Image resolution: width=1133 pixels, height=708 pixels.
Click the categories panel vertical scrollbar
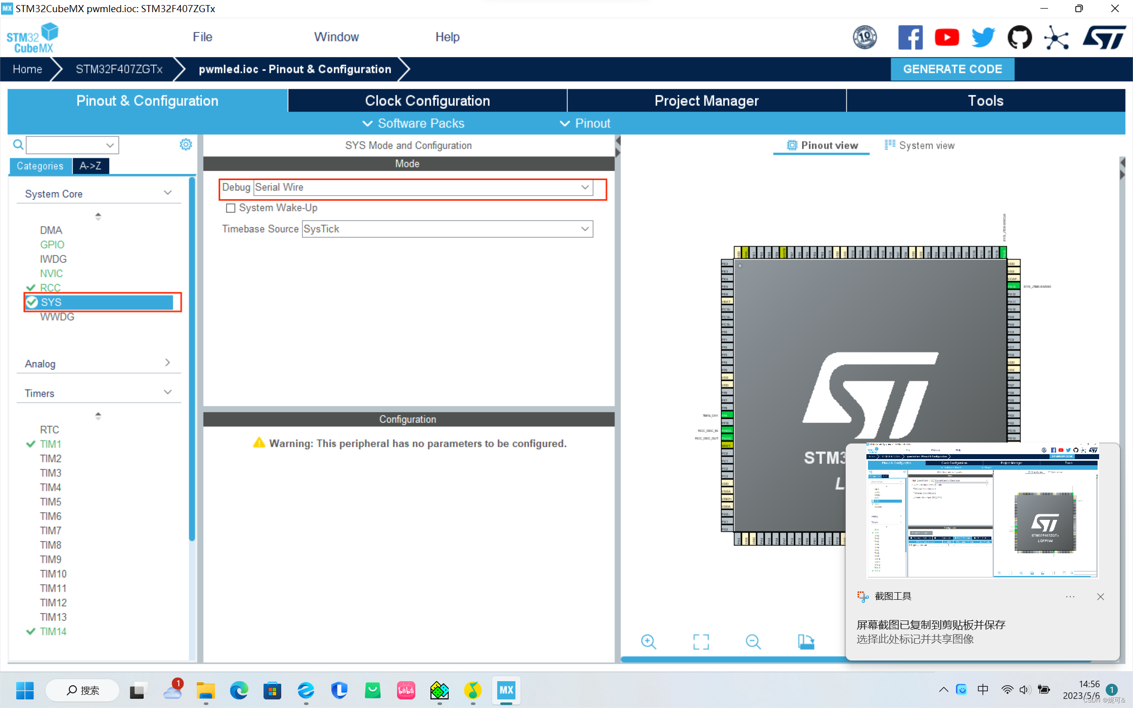tap(192, 359)
